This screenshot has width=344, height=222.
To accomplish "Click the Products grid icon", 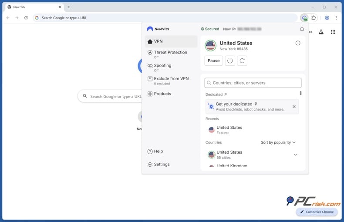I will click(150, 94).
